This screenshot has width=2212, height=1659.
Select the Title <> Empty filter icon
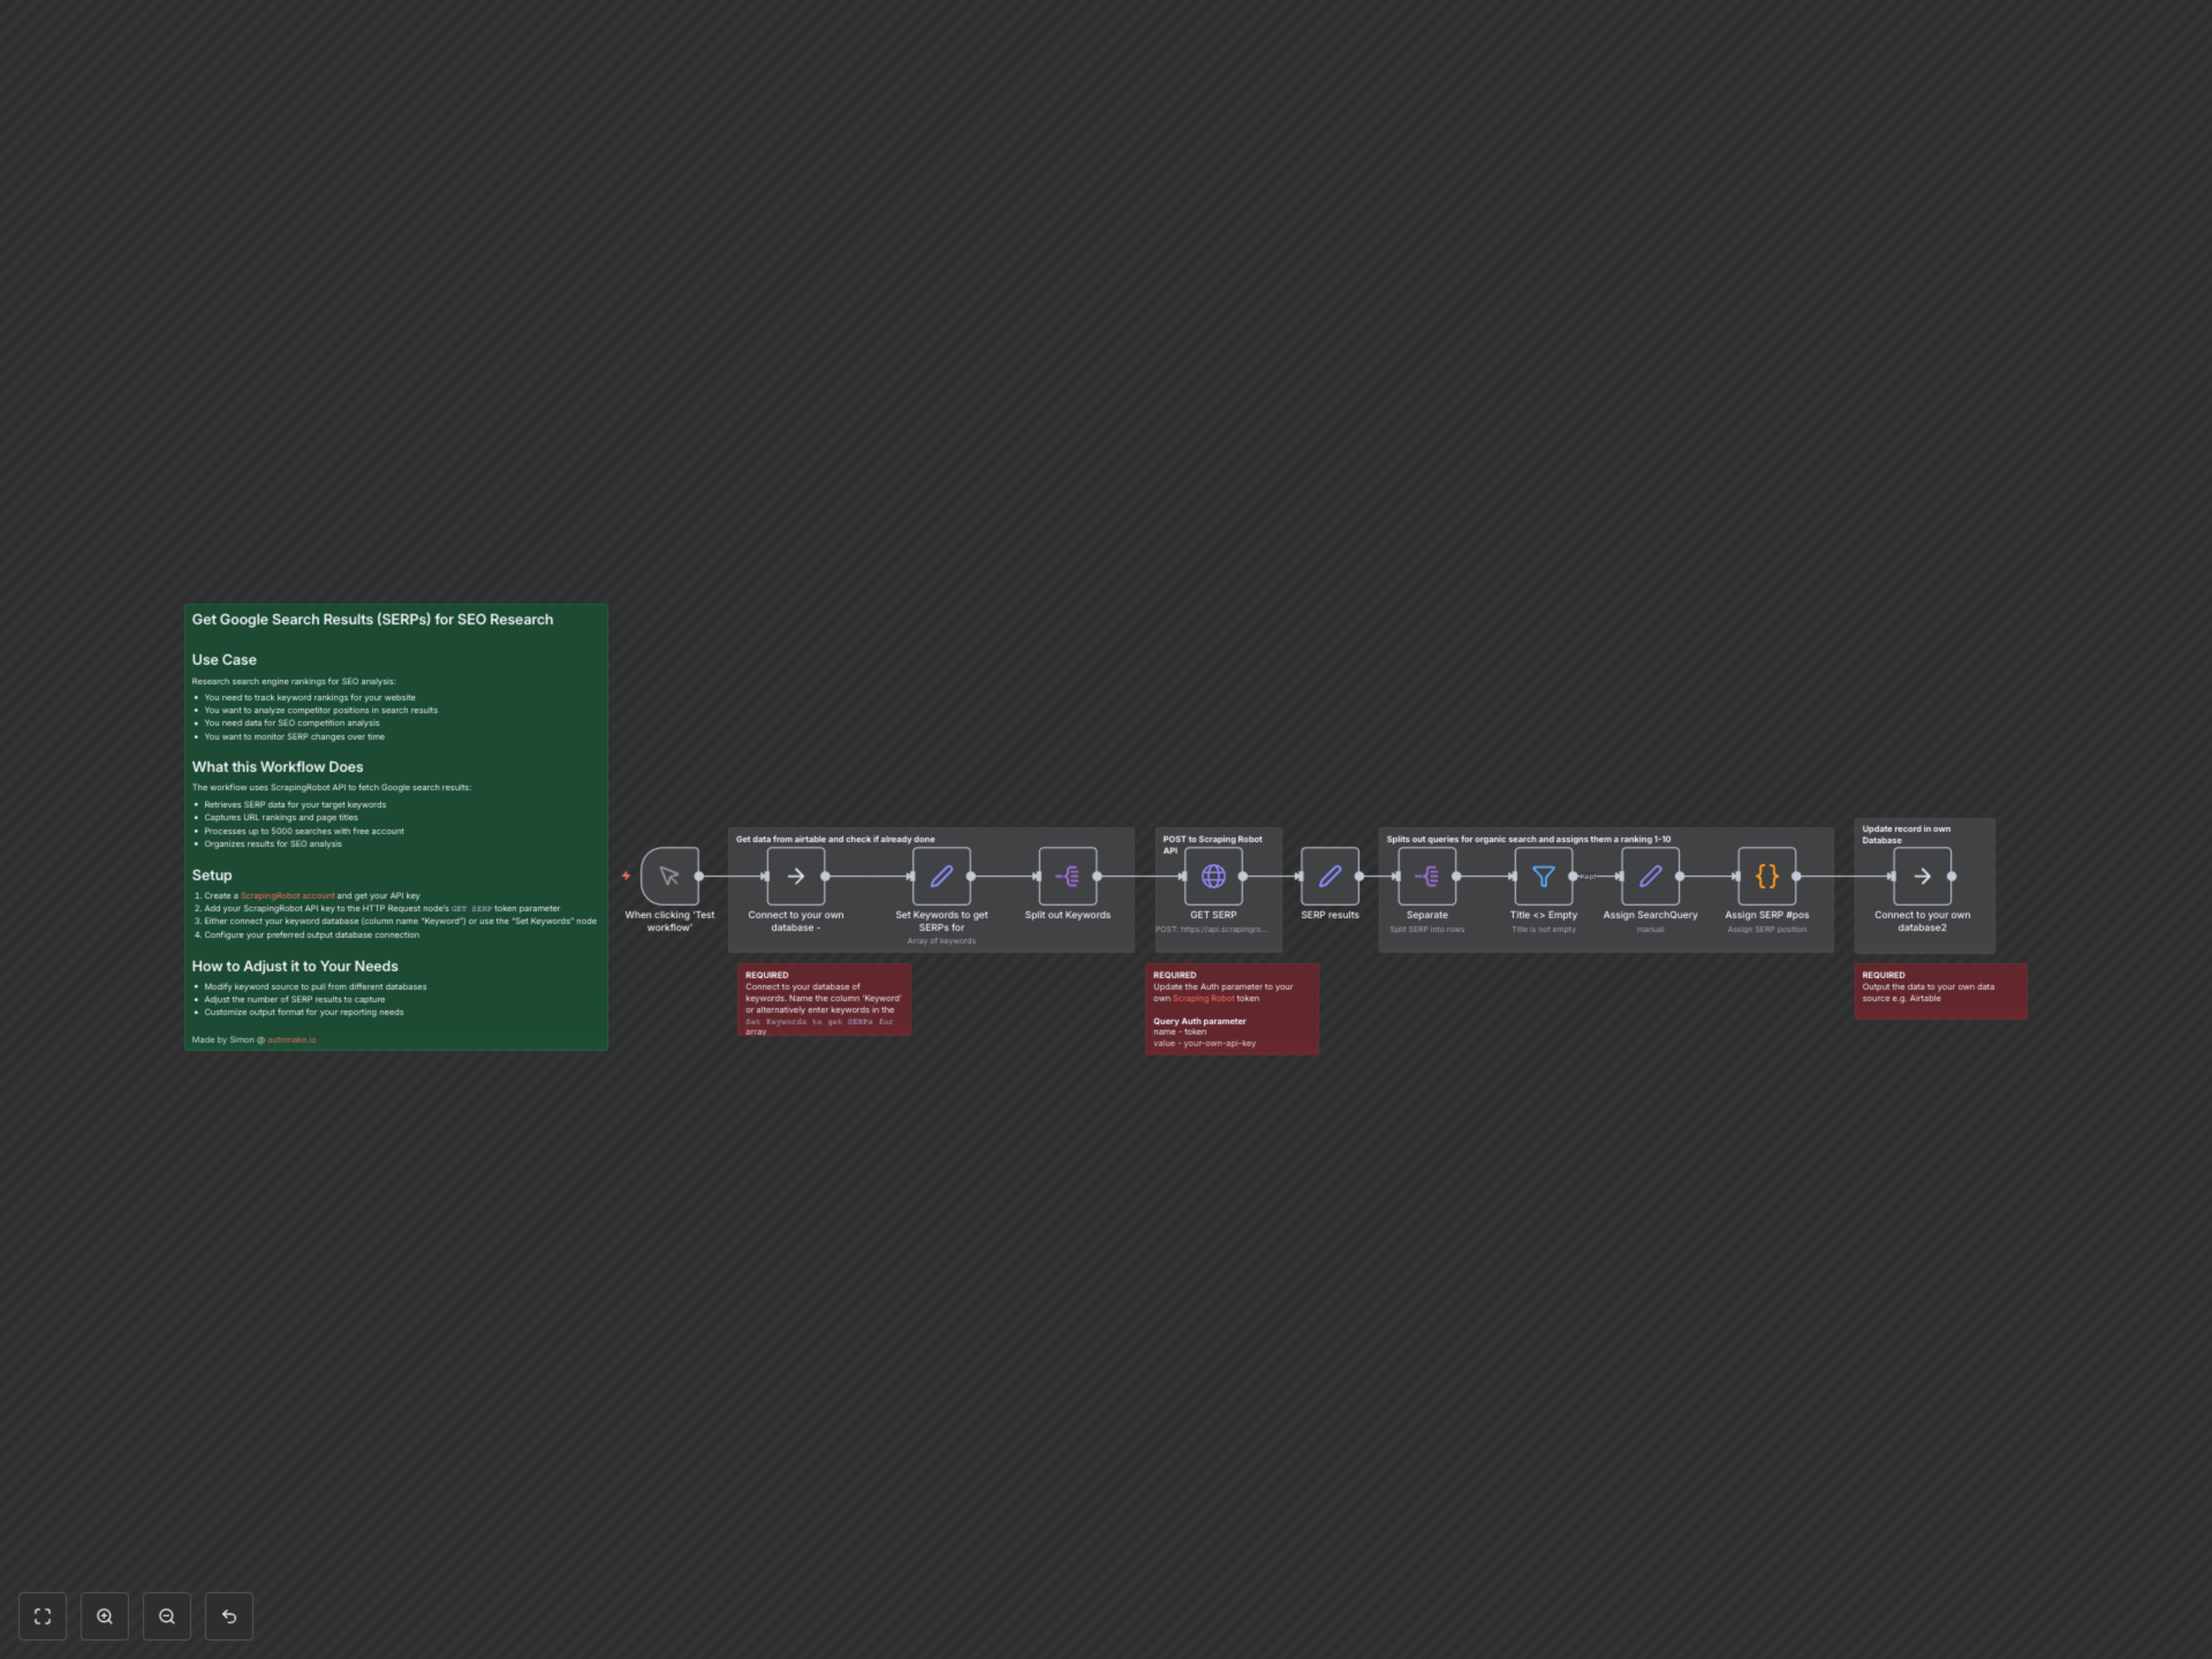click(x=1543, y=876)
